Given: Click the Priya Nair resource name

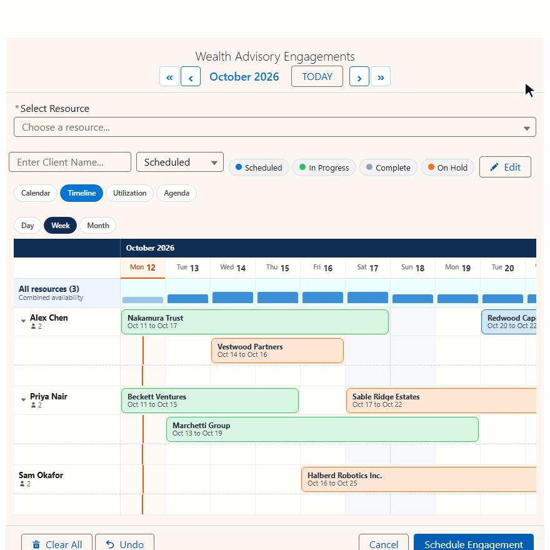Looking at the screenshot, I should coord(48,397).
